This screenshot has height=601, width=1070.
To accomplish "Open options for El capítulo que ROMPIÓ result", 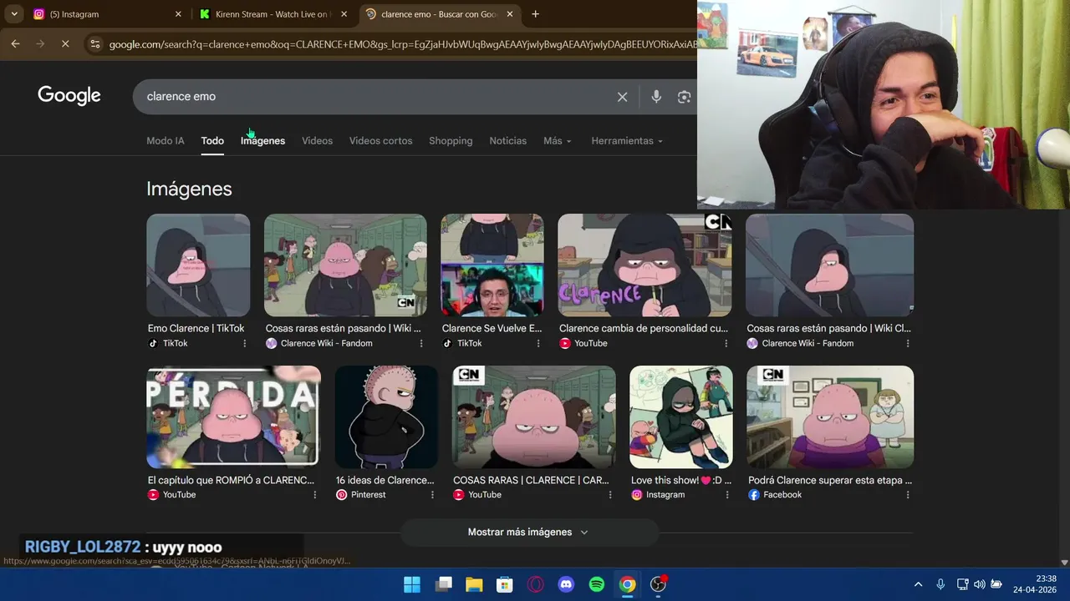I will (x=315, y=495).
